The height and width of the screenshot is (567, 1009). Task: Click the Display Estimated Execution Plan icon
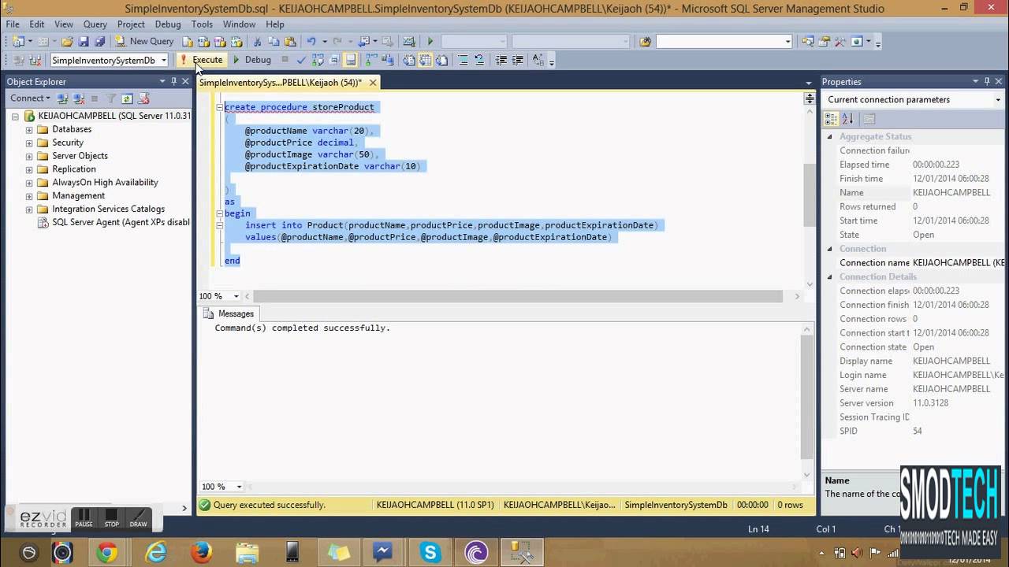click(x=318, y=60)
